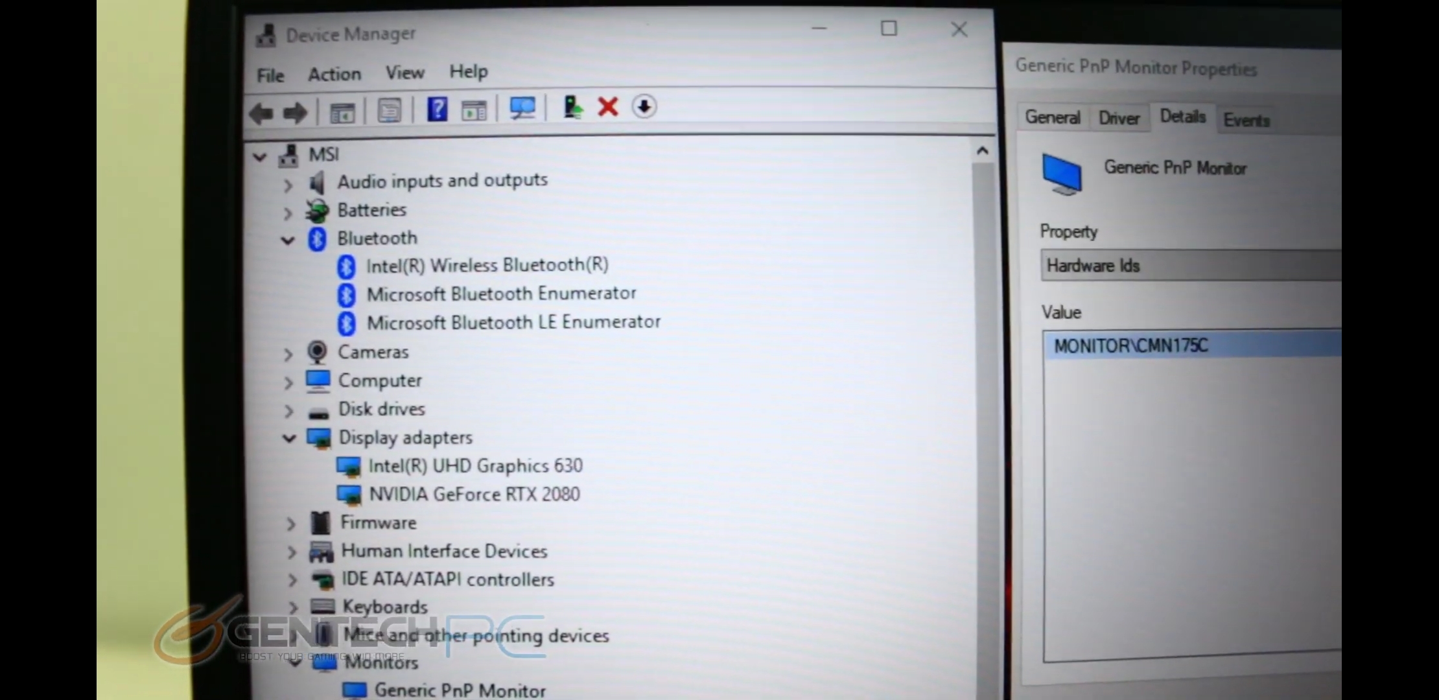Screen dimensions: 1439x700
Task: Open the Action menu
Action: 334,74
